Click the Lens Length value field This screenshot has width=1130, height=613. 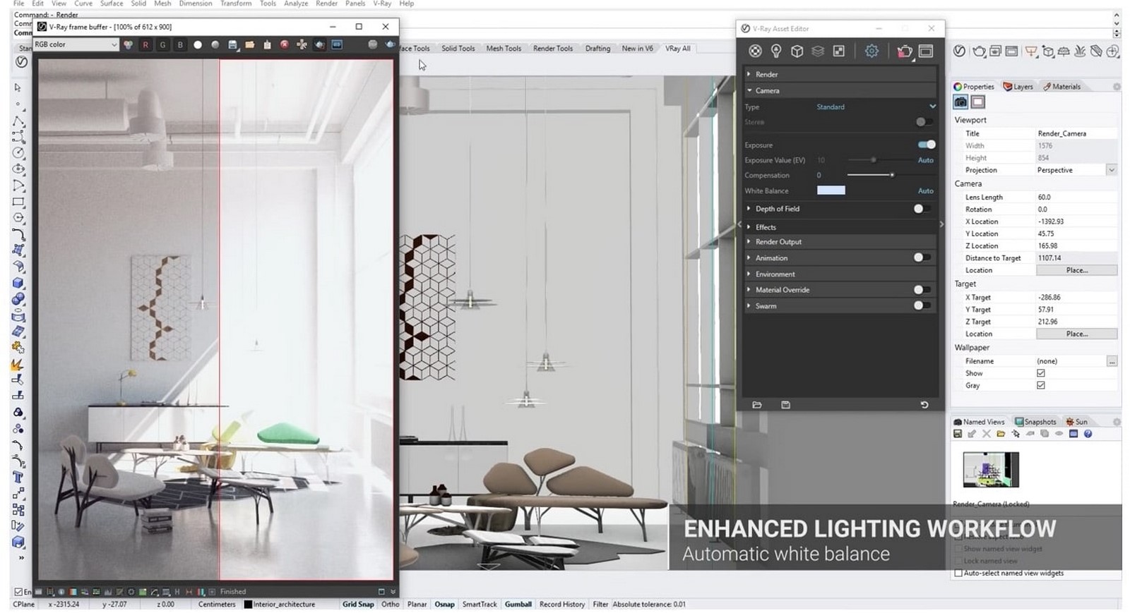pos(1076,198)
